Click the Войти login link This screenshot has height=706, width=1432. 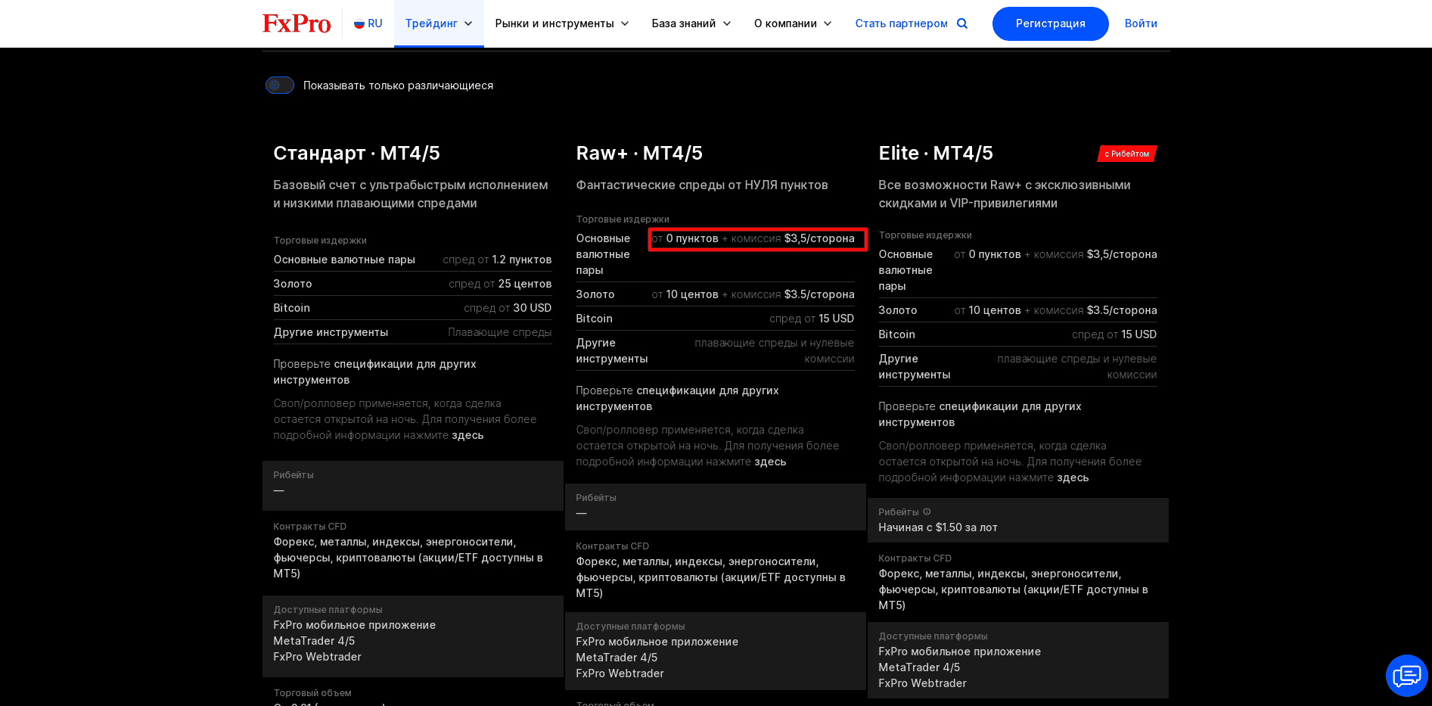[1141, 23]
